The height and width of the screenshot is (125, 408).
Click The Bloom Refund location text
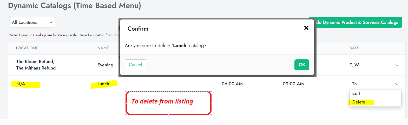click(35, 61)
